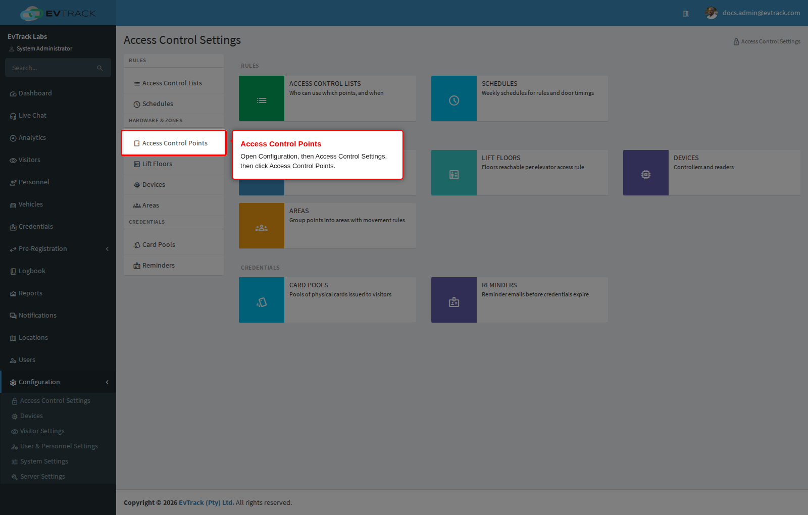Open System Settings under Configuration

pyautogui.click(x=58, y=461)
